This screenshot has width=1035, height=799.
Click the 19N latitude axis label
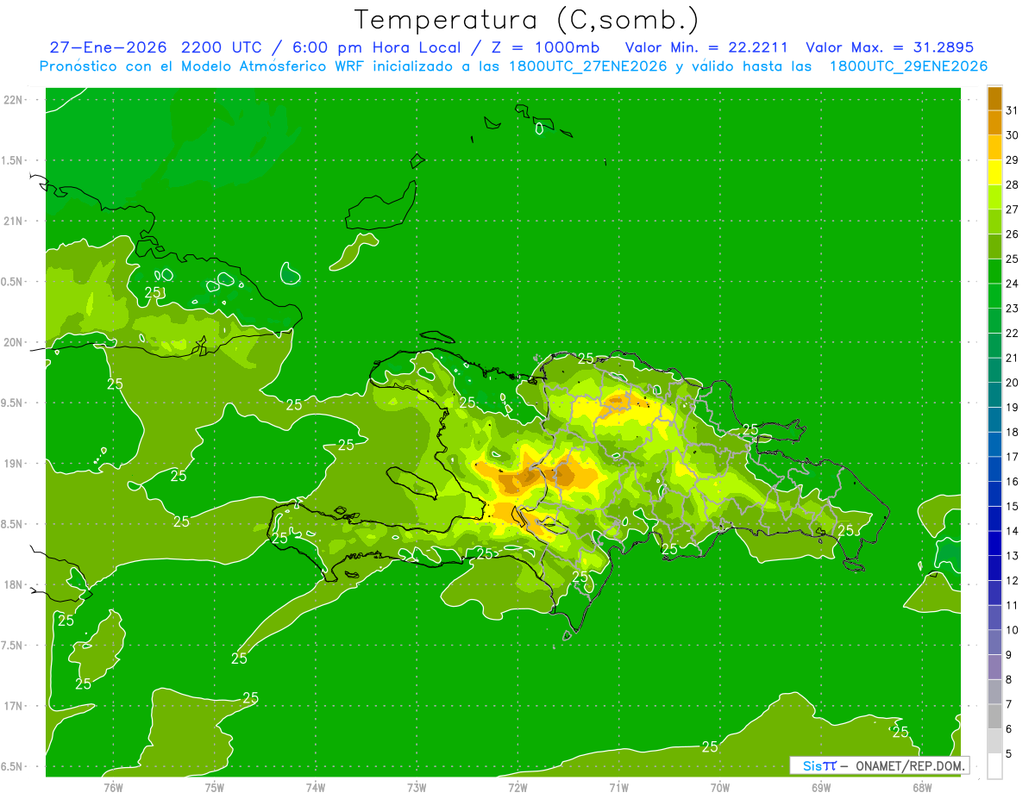[x=13, y=463]
